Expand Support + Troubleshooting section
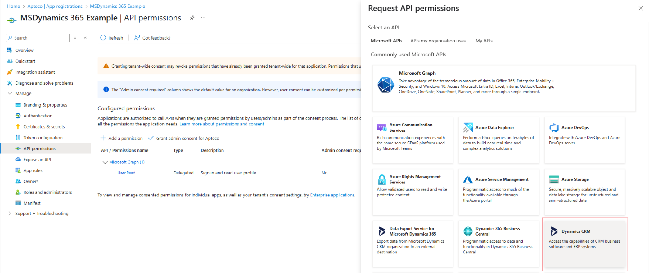Viewport: 649px width, 273px height. point(10,213)
